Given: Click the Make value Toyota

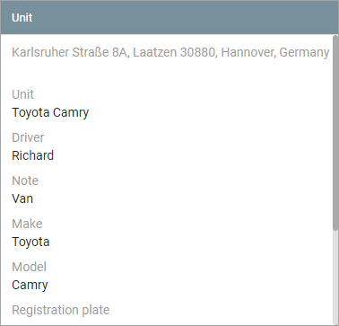Looking at the screenshot, I should tap(30, 242).
